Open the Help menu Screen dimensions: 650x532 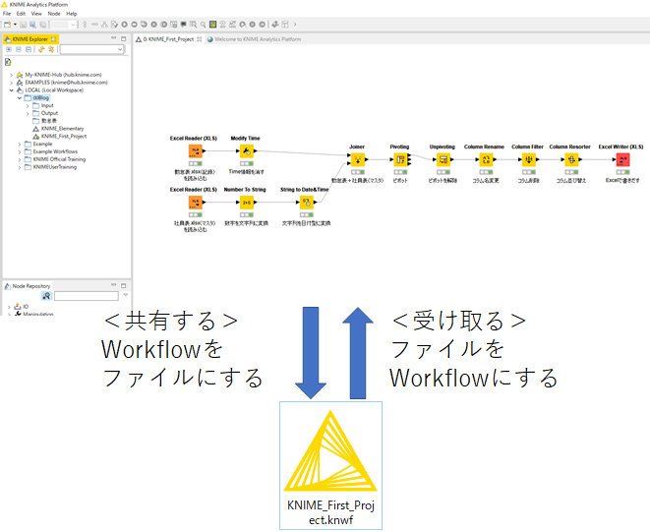pyautogui.click(x=72, y=14)
